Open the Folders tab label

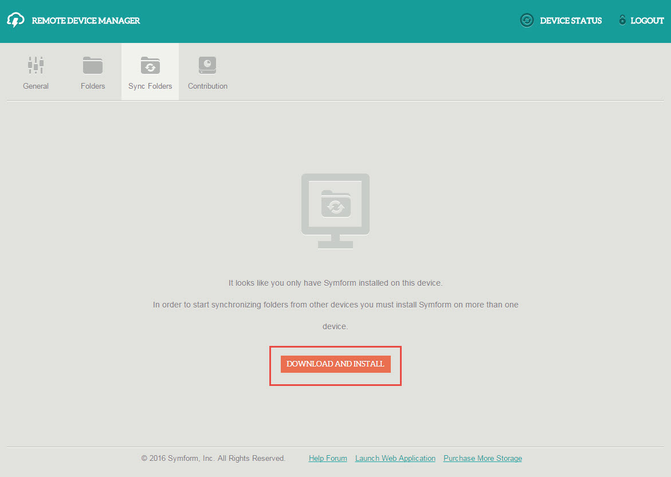tap(93, 86)
